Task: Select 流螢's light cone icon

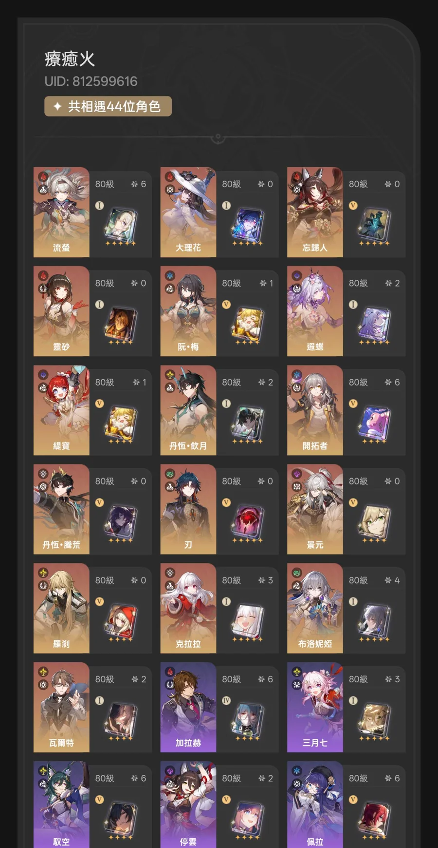Action: point(121,225)
